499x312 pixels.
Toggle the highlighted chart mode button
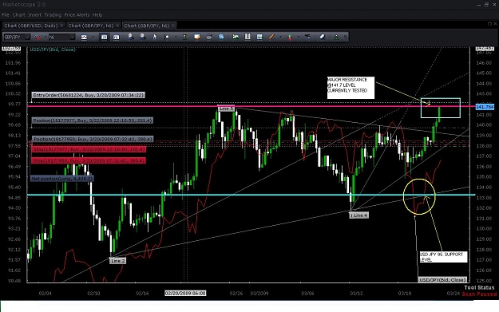point(104,38)
